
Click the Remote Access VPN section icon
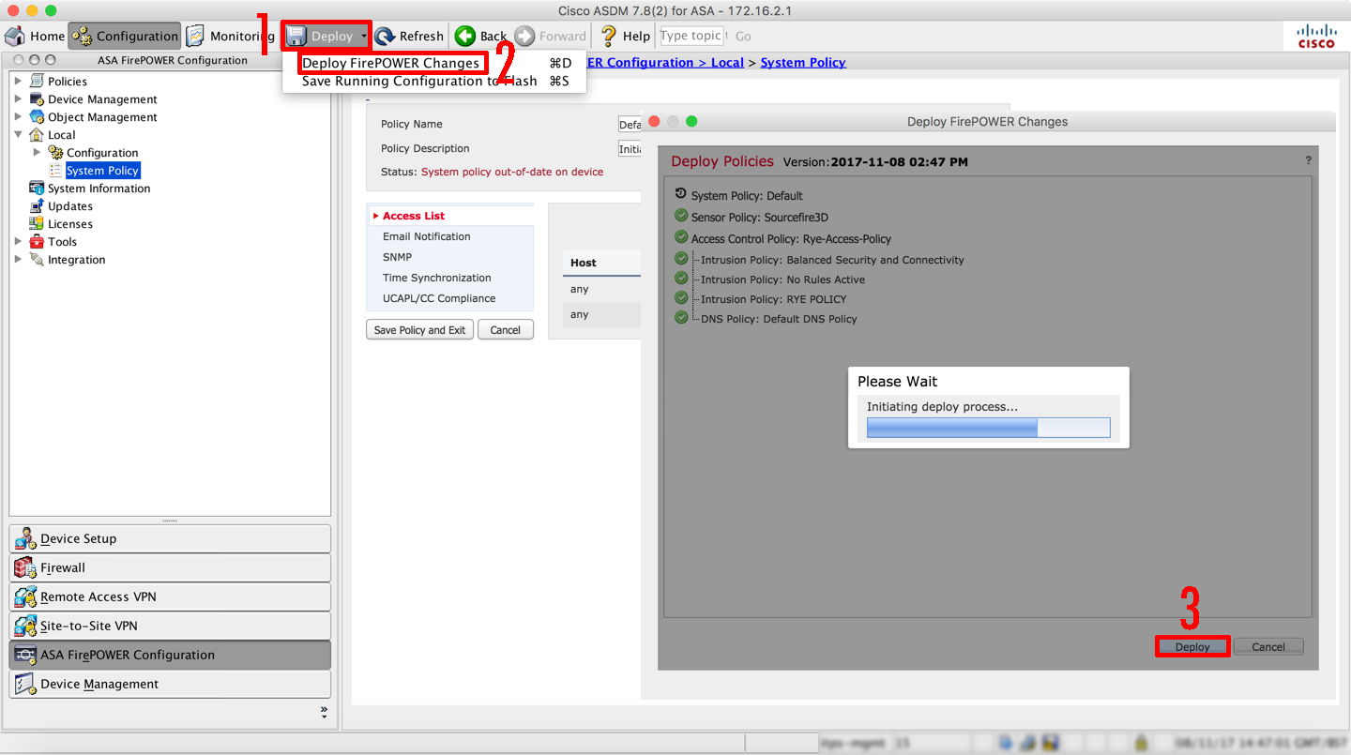pyautogui.click(x=25, y=597)
